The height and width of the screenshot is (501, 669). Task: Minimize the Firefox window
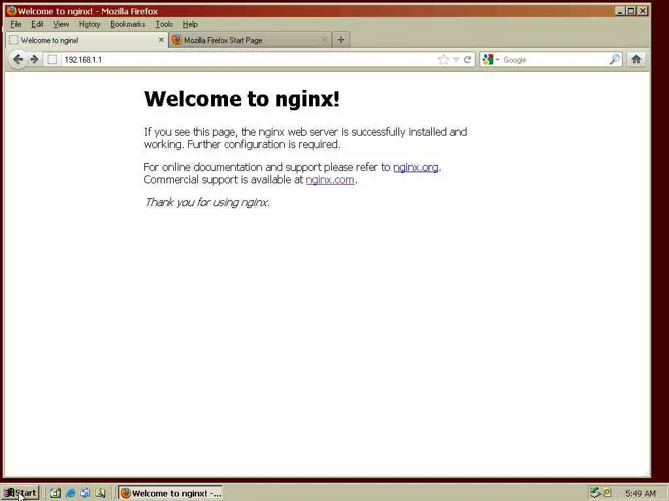tap(620, 11)
